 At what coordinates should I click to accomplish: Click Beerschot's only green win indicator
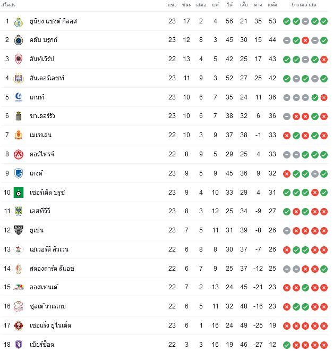[x=287, y=345]
